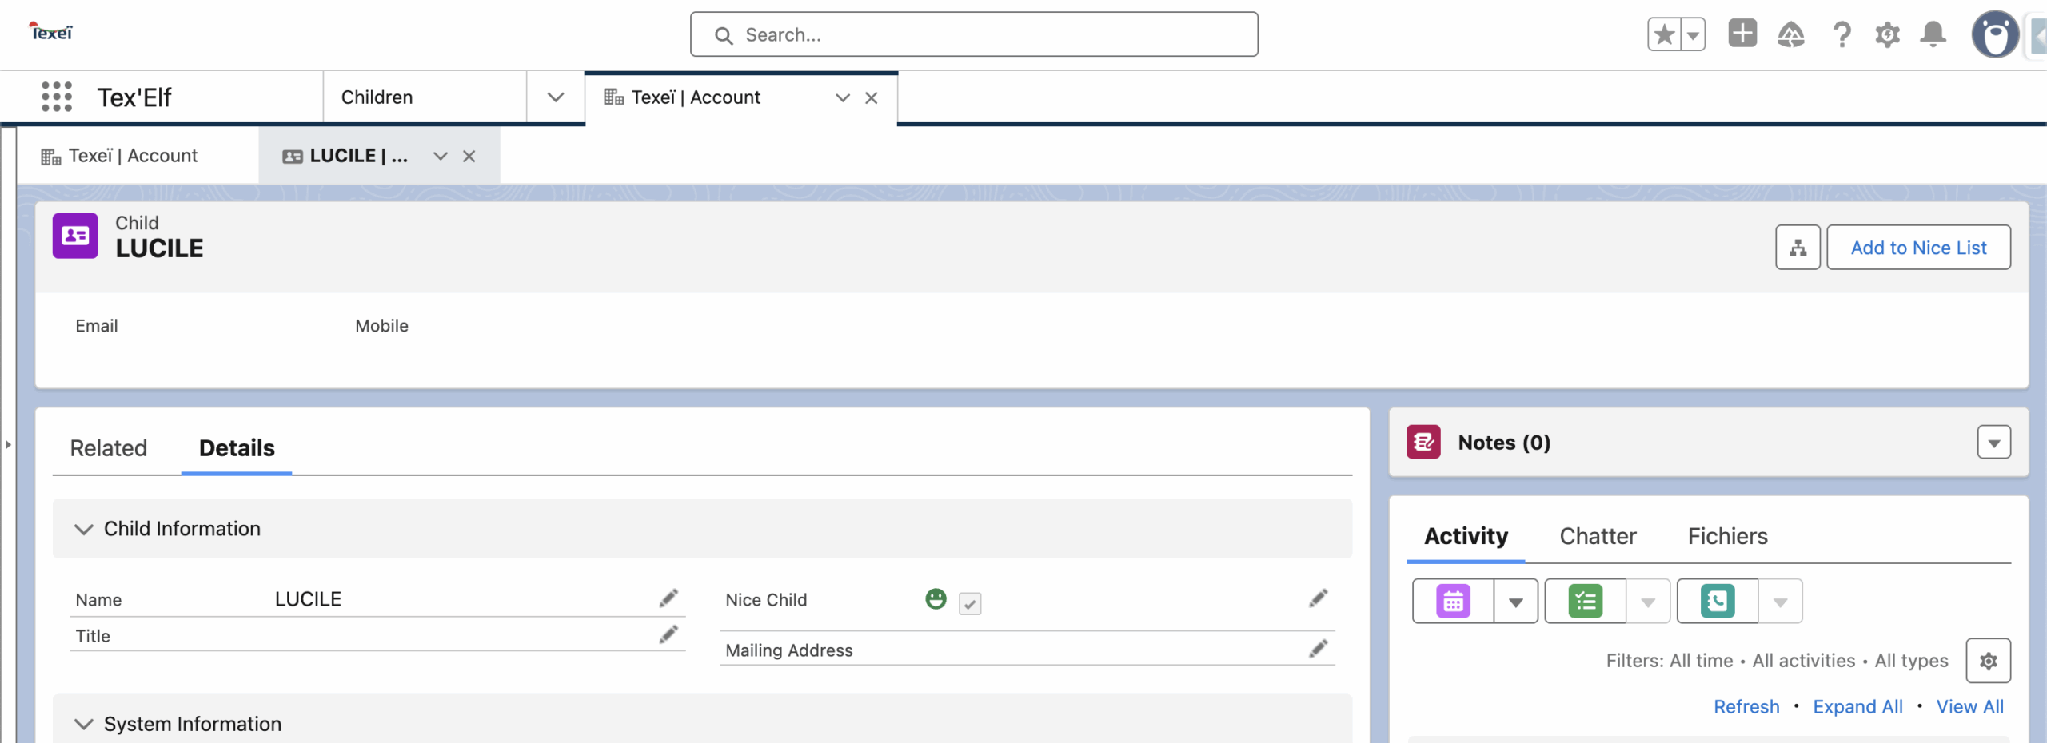Open the notifications bell
2047x743 pixels.
tap(1933, 34)
